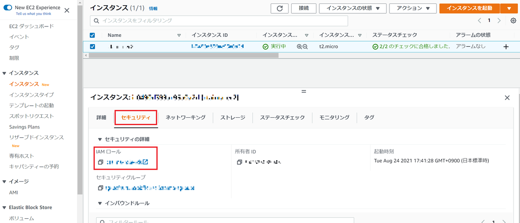Click the 情報 info link
The image size is (520, 223).
pos(153,9)
